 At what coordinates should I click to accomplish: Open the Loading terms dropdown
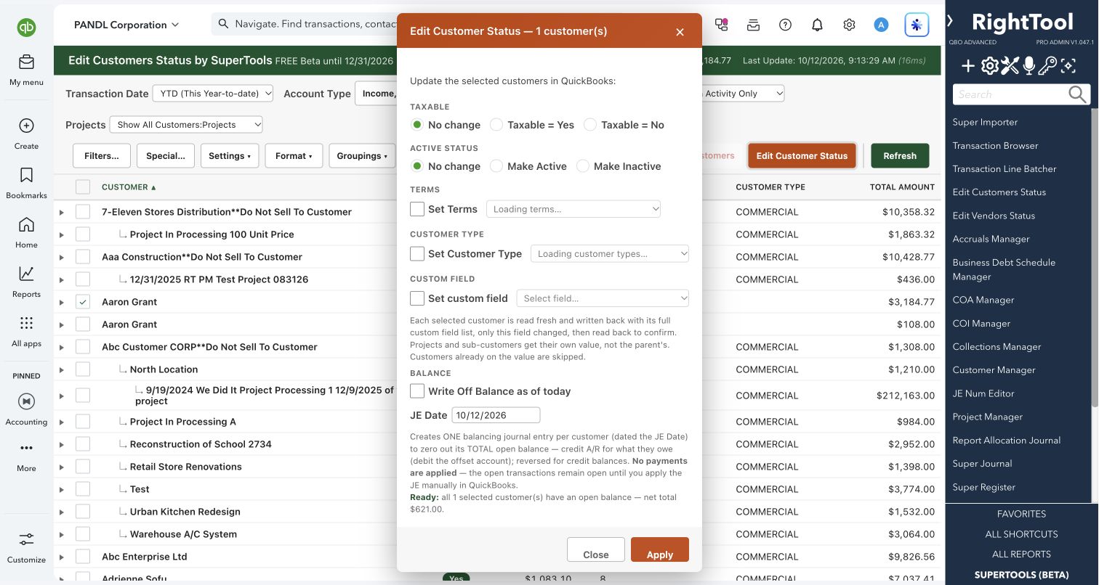point(573,209)
